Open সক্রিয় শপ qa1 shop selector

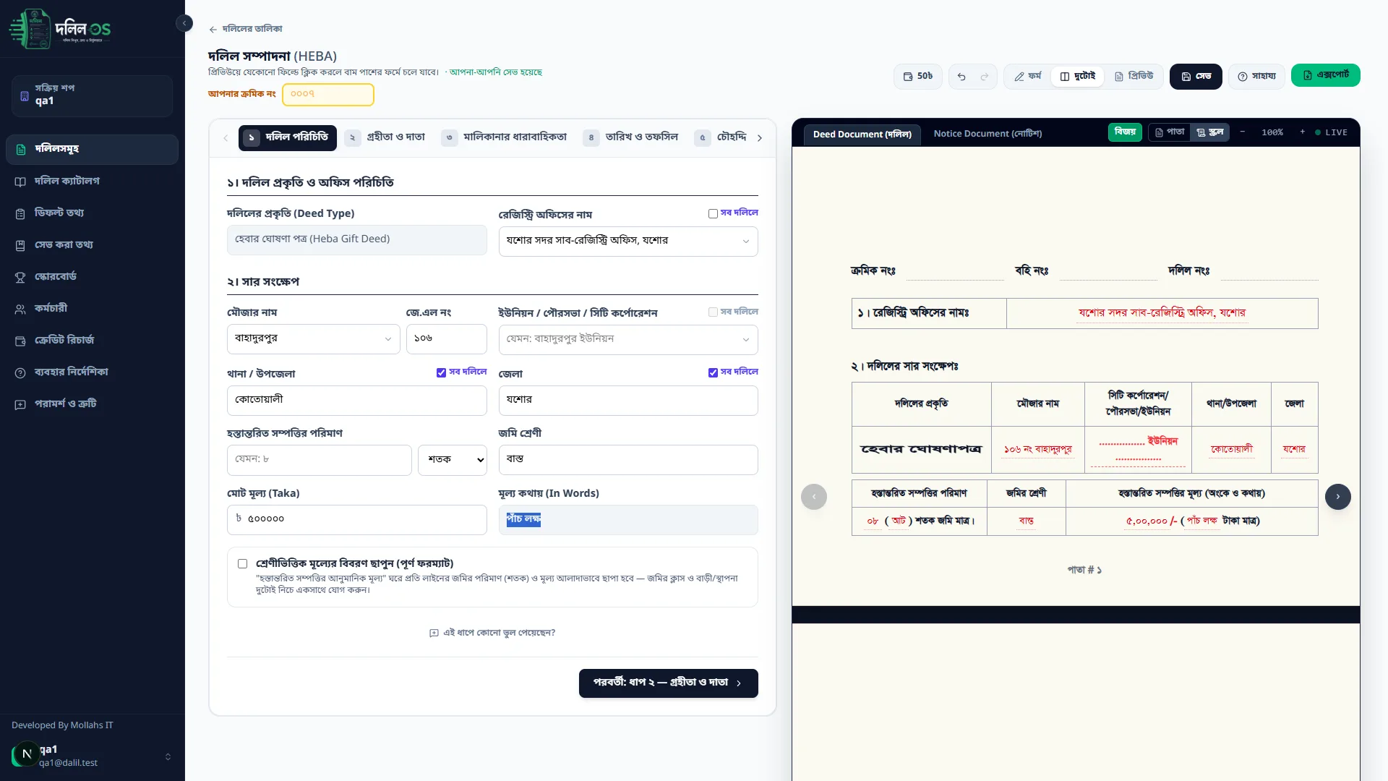coord(92,95)
